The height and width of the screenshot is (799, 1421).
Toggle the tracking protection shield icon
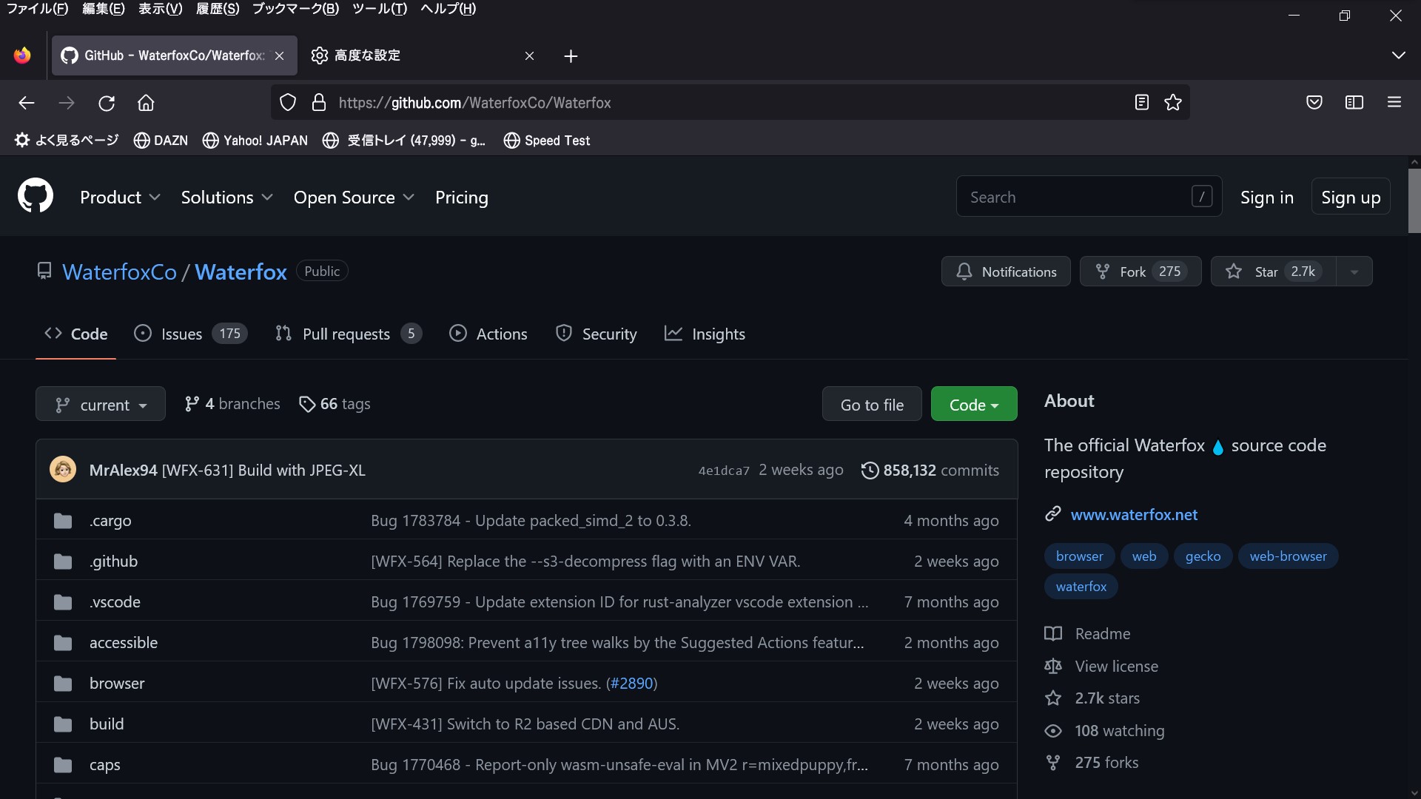[288, 102]
